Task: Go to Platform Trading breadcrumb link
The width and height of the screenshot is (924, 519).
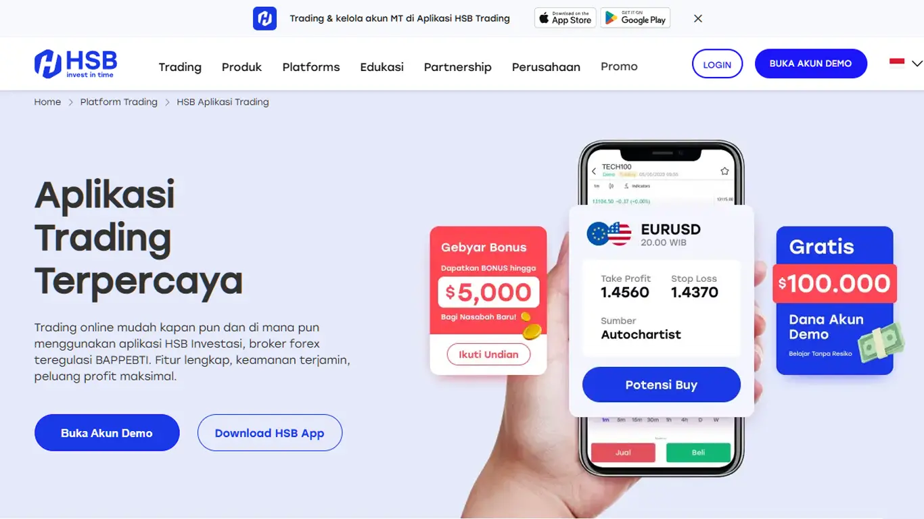Action: pos(118,102)
